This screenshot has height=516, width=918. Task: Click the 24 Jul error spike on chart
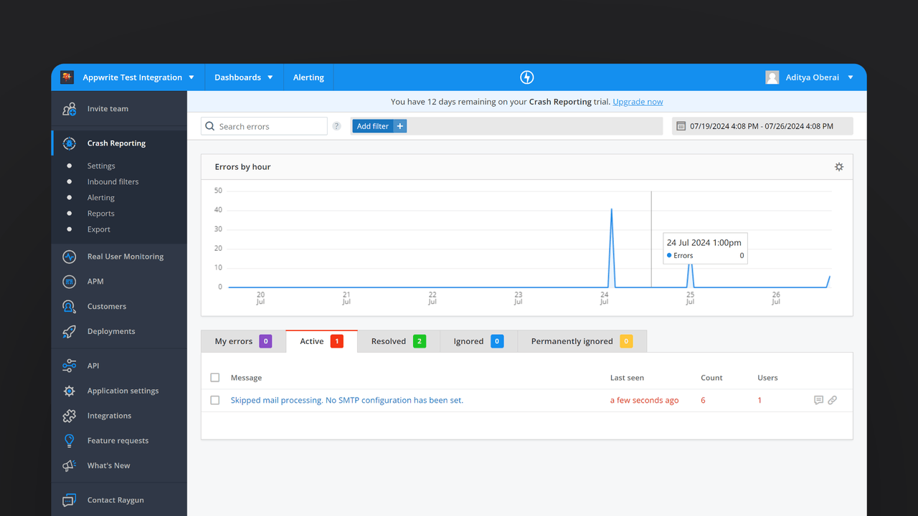(611, 247)
